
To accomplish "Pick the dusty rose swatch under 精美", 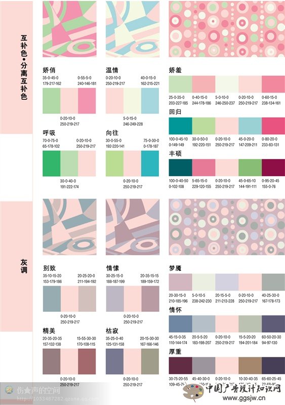I will [x=87, y=361].
